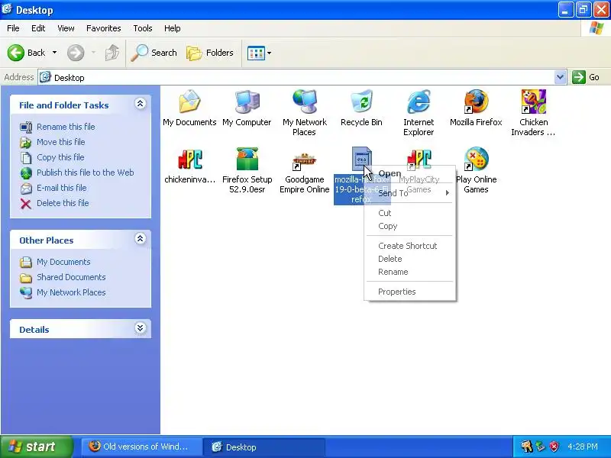Viewport: 611px width, 458px height.
Task: Click Rename this file link
Action: pos(66,127)
